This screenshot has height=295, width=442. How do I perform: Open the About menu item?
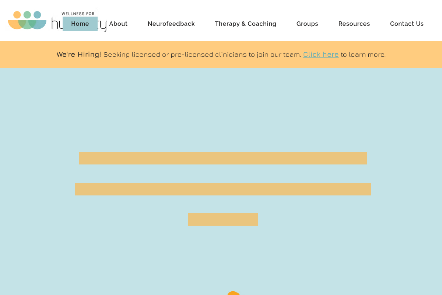click(x=118, y=24)
